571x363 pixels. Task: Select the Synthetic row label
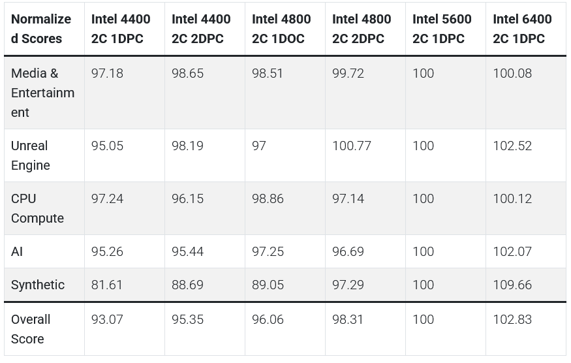38,285
